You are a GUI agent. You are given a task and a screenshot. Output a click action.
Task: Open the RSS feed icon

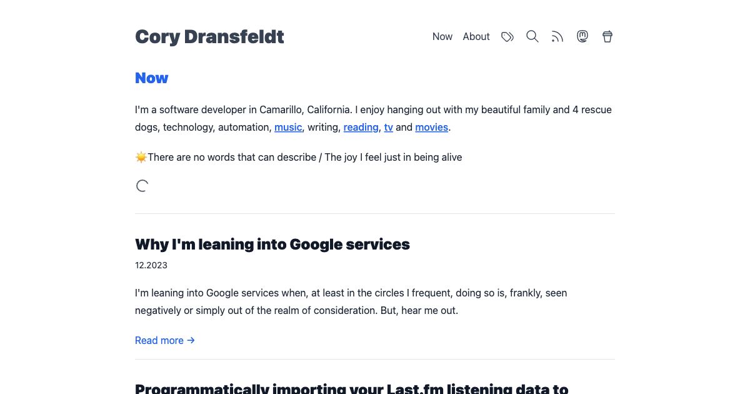(557, 36)
